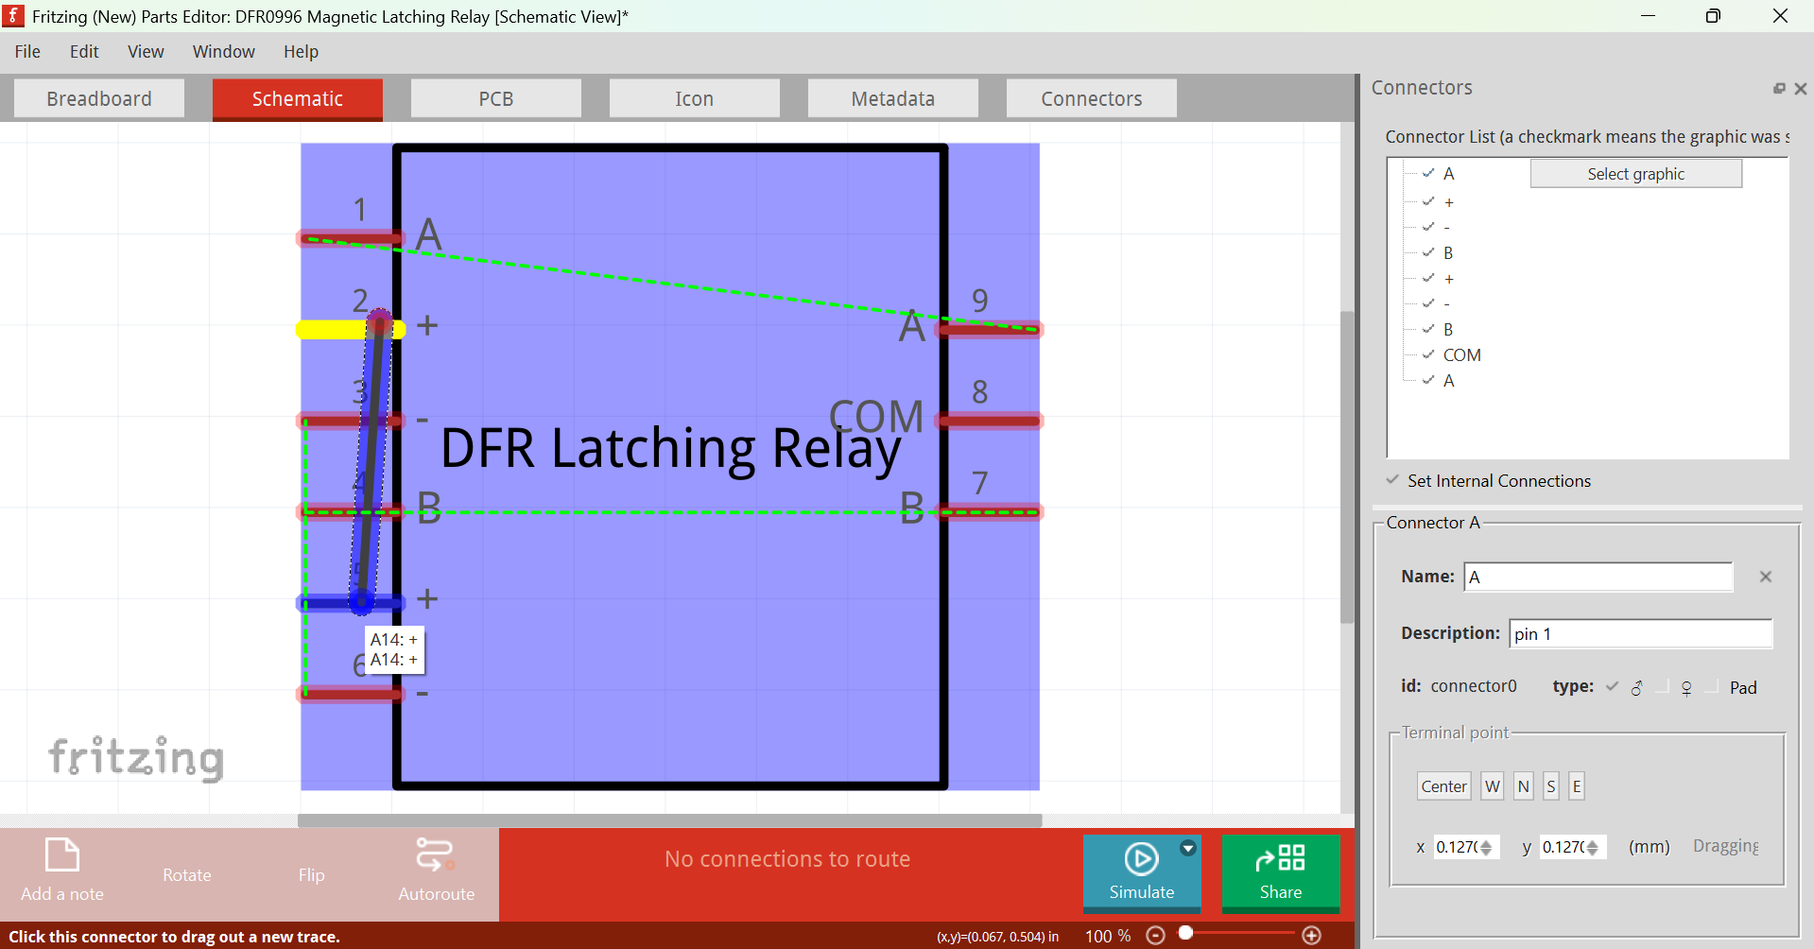Remove connector A using the X icon
1814x949 pixels.
point(1765,577)
